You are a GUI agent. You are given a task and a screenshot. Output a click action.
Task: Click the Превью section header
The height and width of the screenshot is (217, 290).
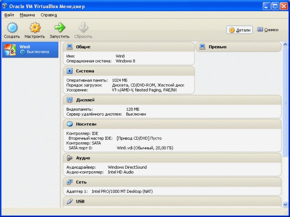tap(238, 47)
